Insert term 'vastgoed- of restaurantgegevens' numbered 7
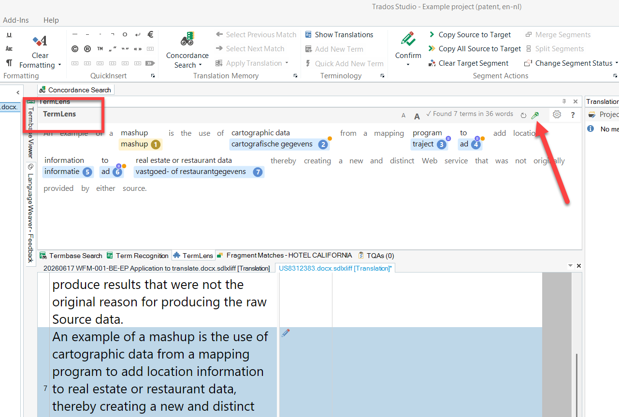The width and height of the screenshot is (619, 417). (199, 172)
